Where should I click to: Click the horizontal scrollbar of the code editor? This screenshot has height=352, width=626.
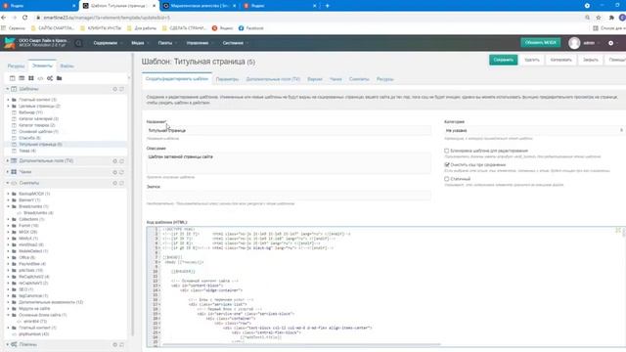301,344
